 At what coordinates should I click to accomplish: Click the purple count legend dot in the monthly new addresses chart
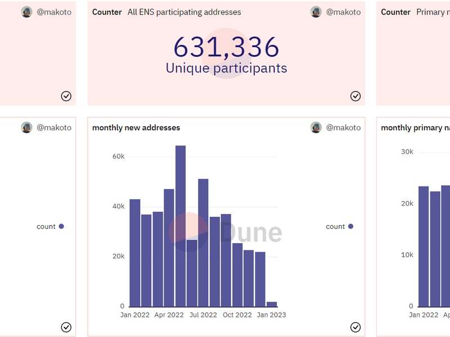350,226
